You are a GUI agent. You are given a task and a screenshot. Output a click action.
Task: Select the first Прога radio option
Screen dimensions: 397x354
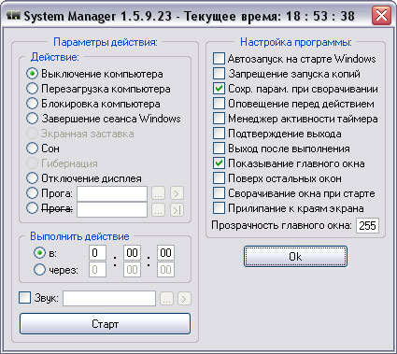click(x=32, y=193)
